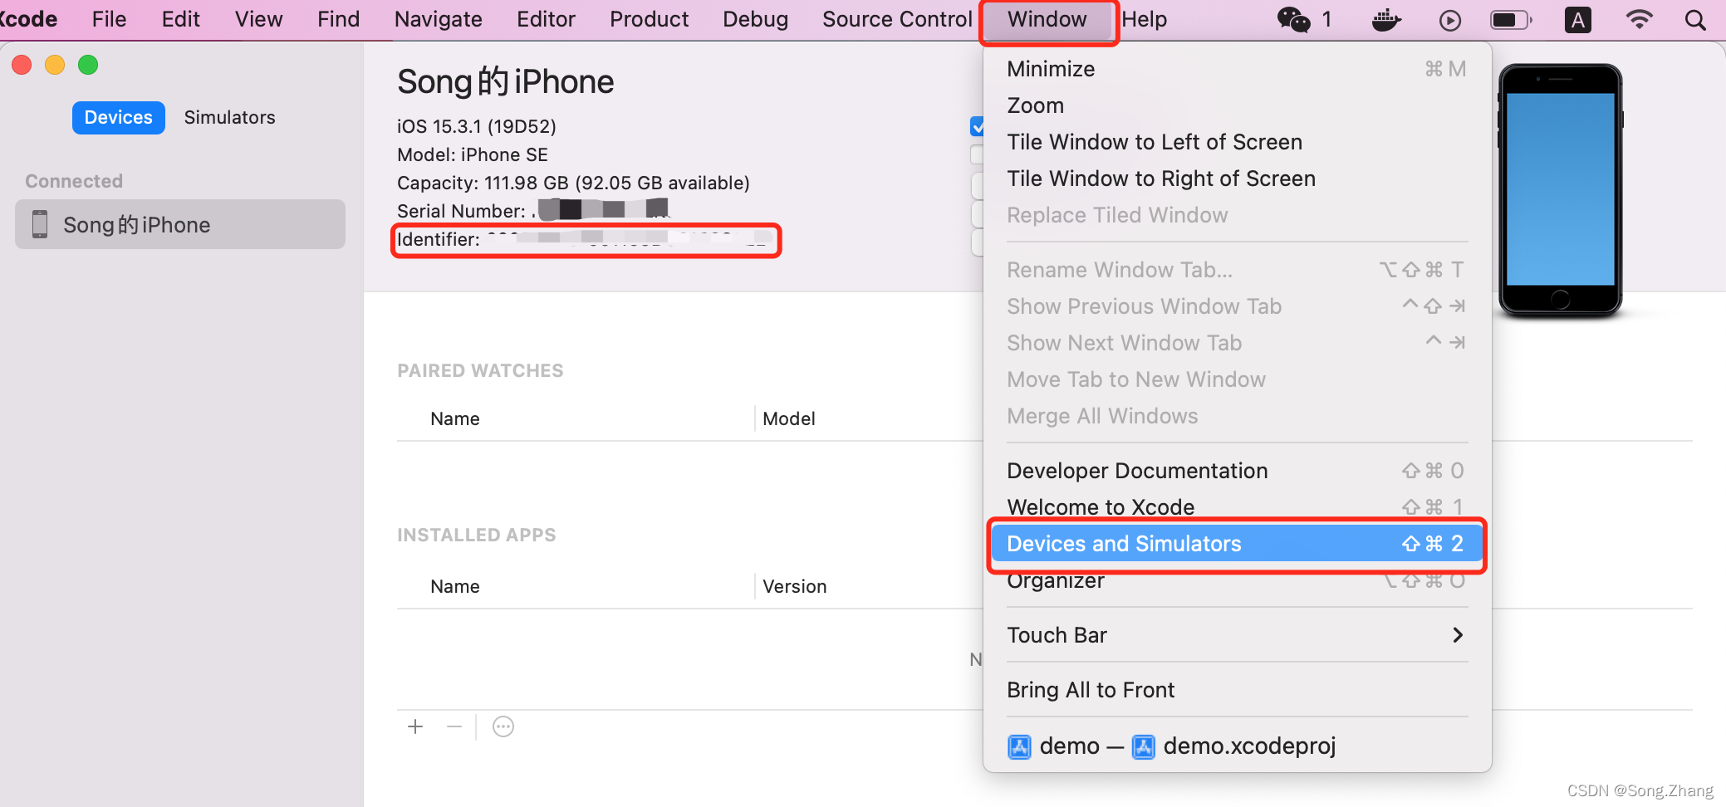
Task: Open Organizer from Window menu
Action: tap(1238, 580)
